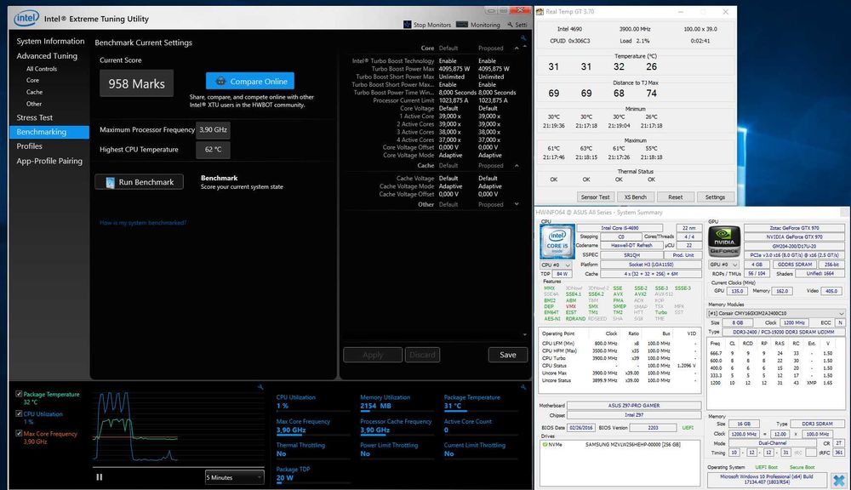Click the Compare Online button
Image resolution: width=851 pixels, height=490 pixels.
(250, 81)
